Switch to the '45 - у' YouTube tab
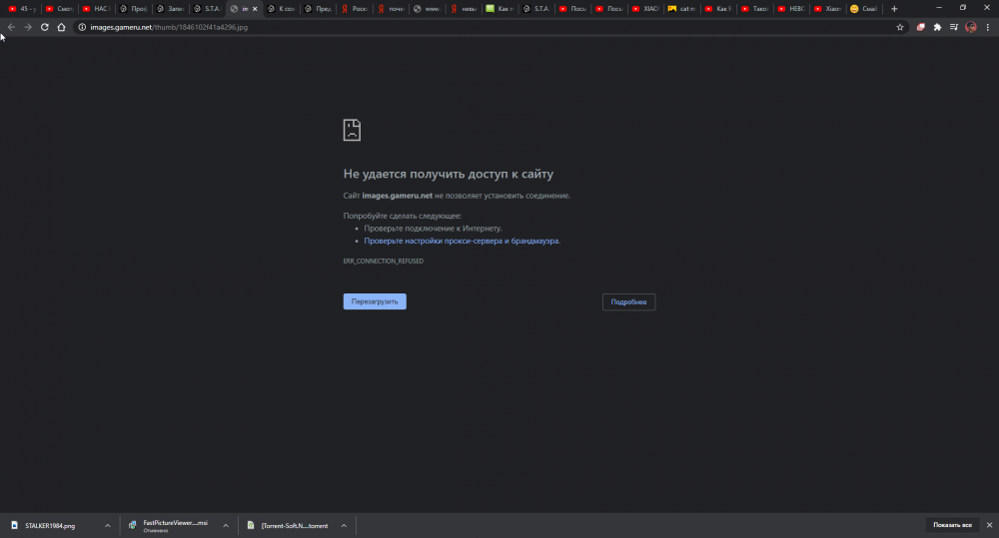 [x=23, y=9]
